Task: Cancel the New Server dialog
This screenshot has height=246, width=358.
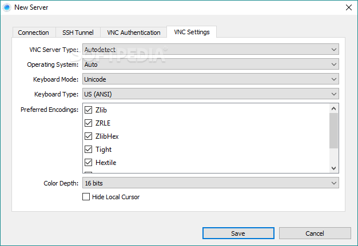Action: pyautogui.click(x=315, y=233)
